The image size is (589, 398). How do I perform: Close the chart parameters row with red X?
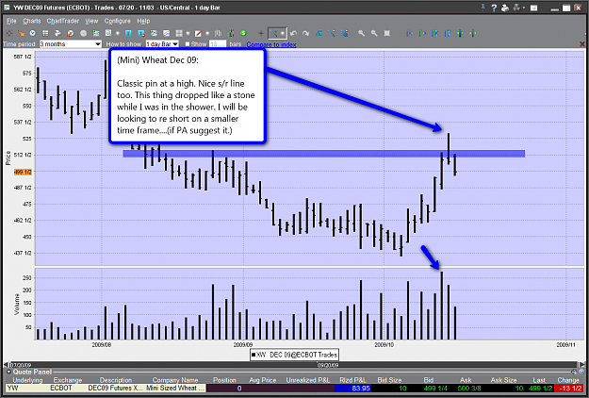[x=582, y=44]
